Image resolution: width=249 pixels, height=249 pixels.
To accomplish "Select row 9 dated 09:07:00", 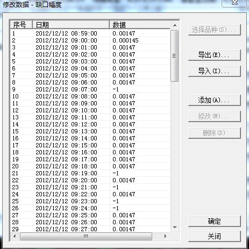I will 90,89.
